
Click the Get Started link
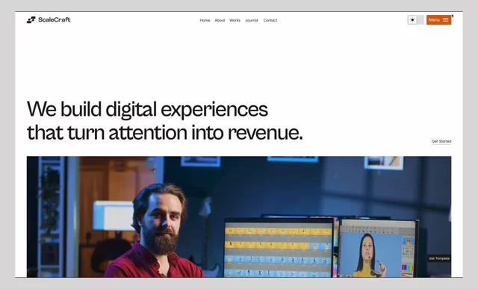click(441, 141)
